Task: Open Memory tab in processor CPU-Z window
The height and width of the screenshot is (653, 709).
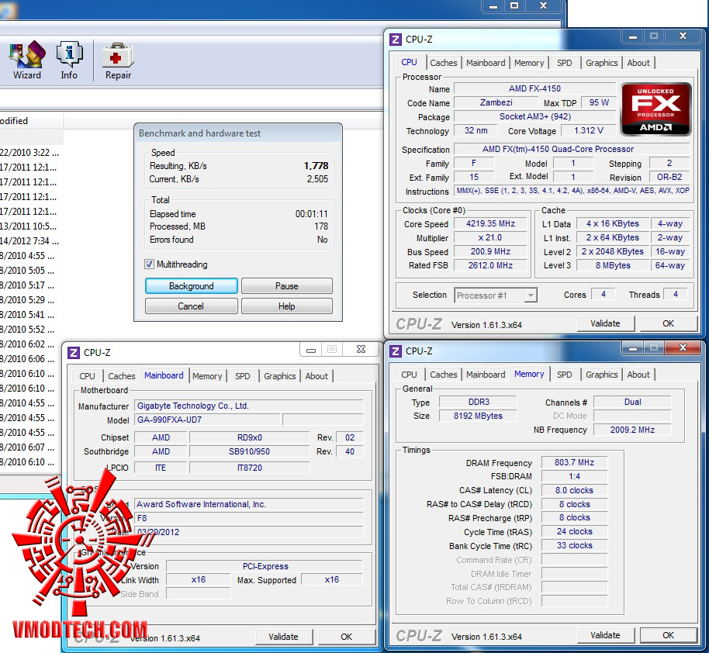Action: pos(529,63)
